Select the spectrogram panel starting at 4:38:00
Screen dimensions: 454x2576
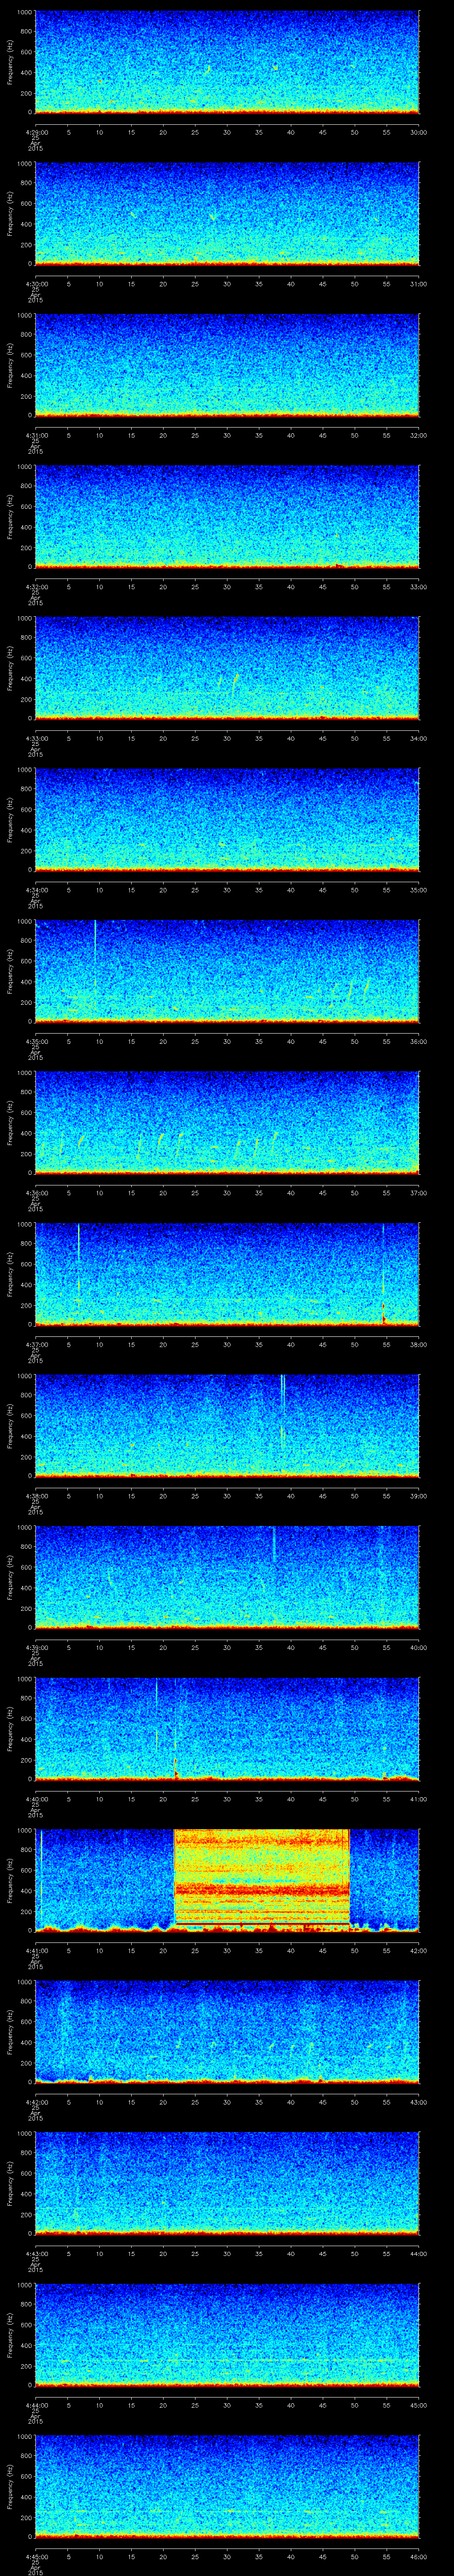(227, 1426)
